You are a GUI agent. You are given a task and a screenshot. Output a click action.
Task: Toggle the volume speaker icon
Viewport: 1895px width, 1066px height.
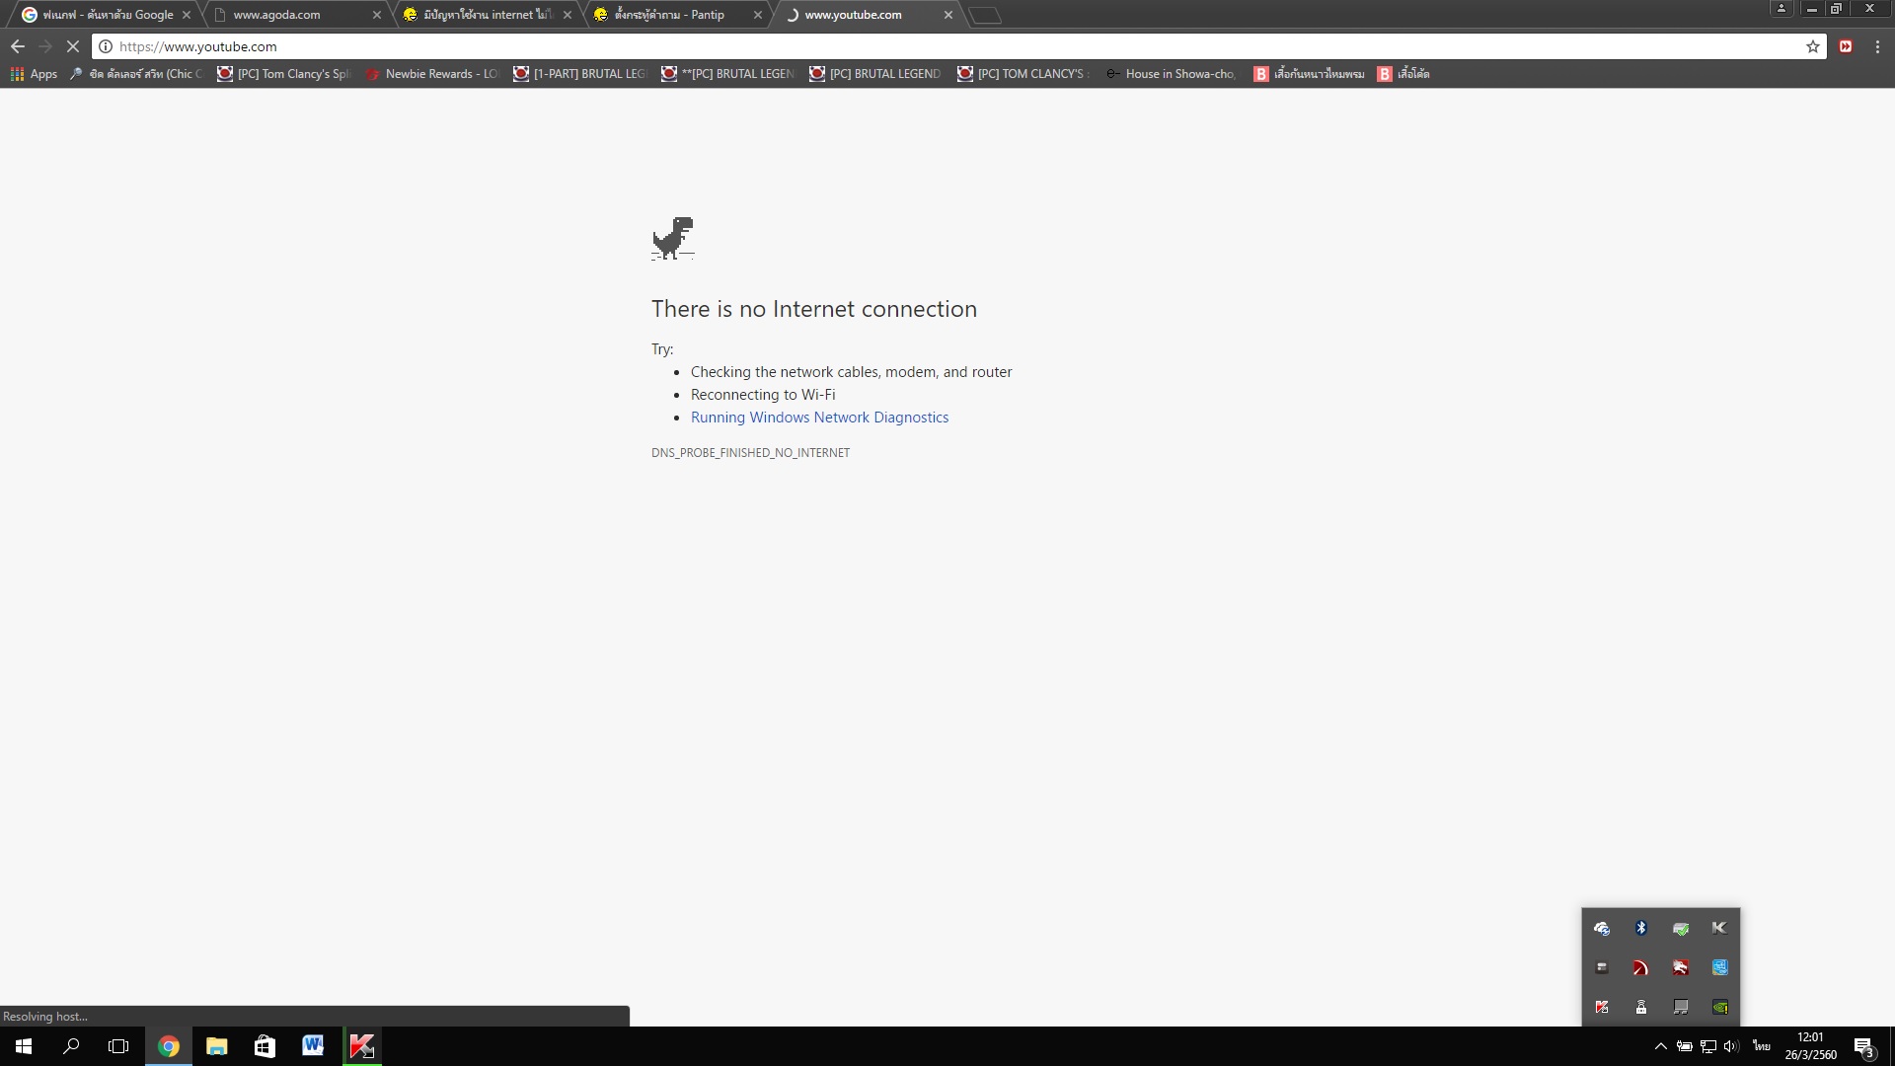pos(1731,1046)
